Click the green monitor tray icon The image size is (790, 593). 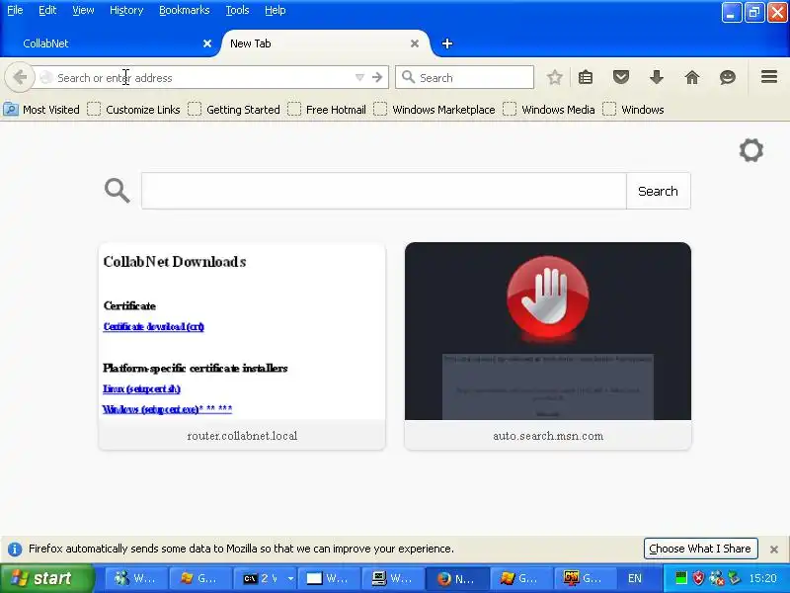pyautogui.click(x=681, y=578)
